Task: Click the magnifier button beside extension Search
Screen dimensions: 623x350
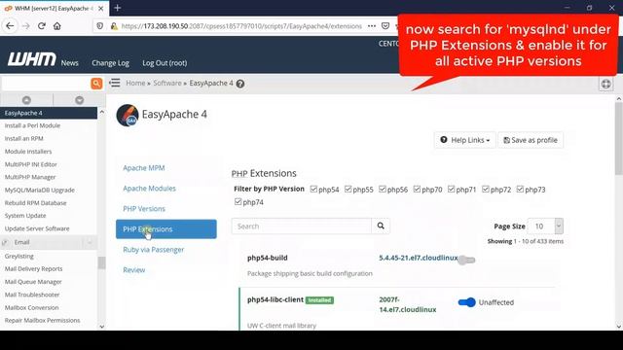Action: 381,226
